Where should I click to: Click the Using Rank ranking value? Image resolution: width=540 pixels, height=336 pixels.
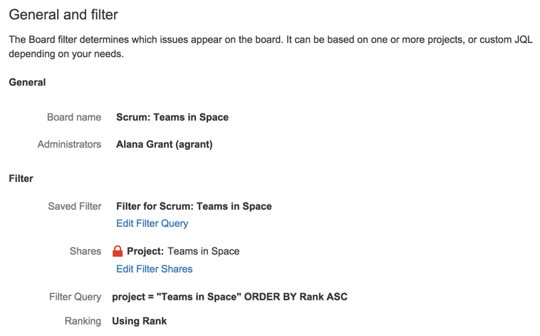click(140, 321)
